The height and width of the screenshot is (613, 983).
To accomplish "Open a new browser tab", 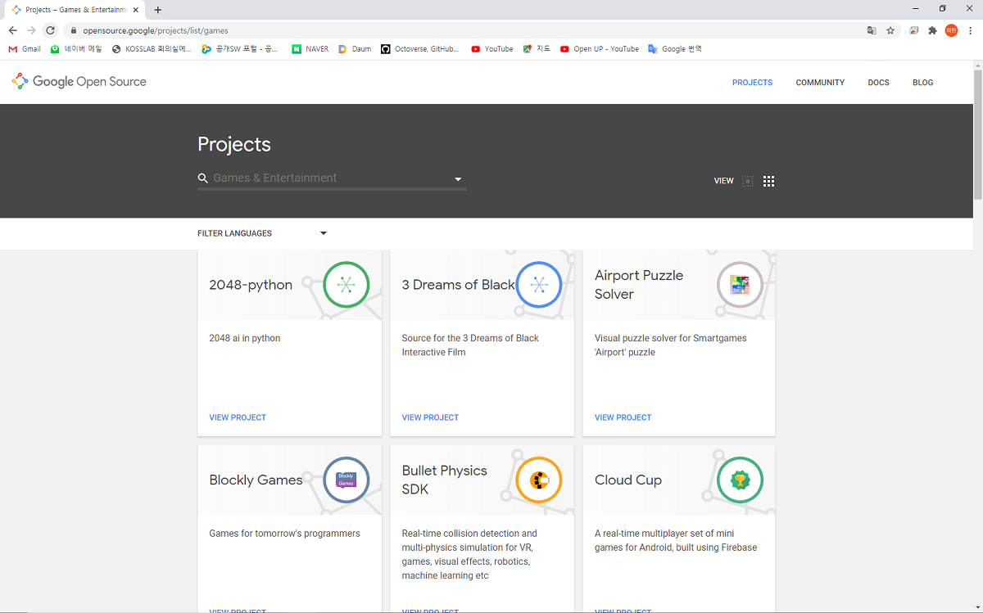I will coord(158,10).
